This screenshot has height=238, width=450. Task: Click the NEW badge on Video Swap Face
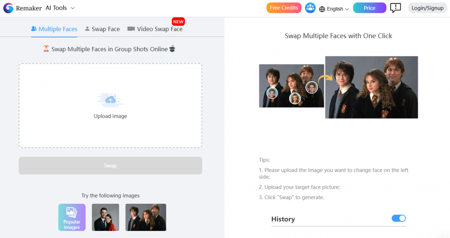[x=178, y=22]
